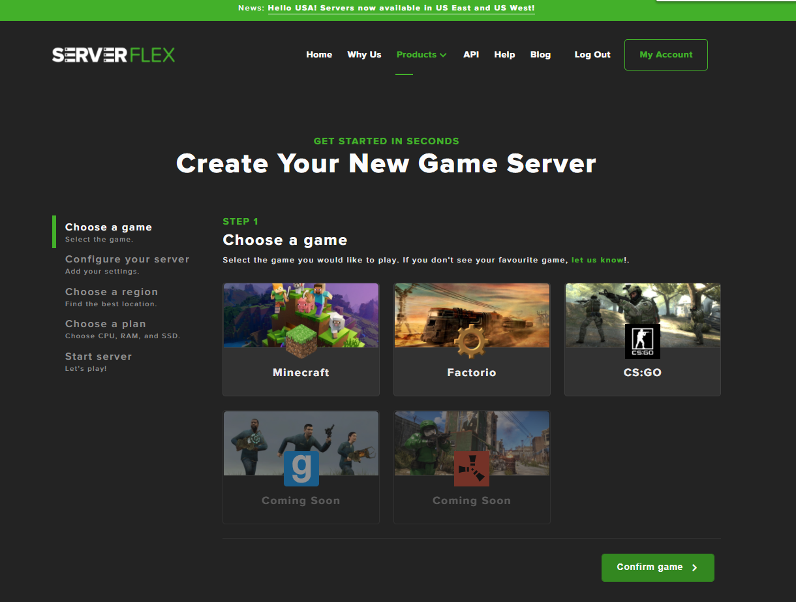The height and width of the screenshot is (602, 796).
Task: Click the 'STEP 1' label
Action: 241,221
